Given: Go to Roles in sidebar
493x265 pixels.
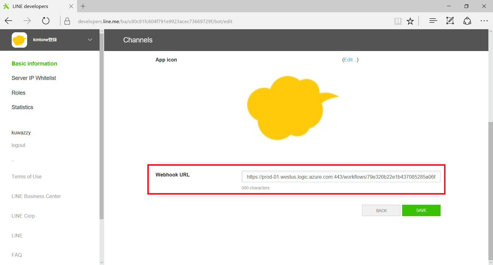Looking at the screenshot, I should pyautogui.click(x=18, y=93).
